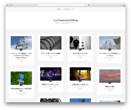Open 写真 category under the 街中で見上げてみる post

(80, 58)
